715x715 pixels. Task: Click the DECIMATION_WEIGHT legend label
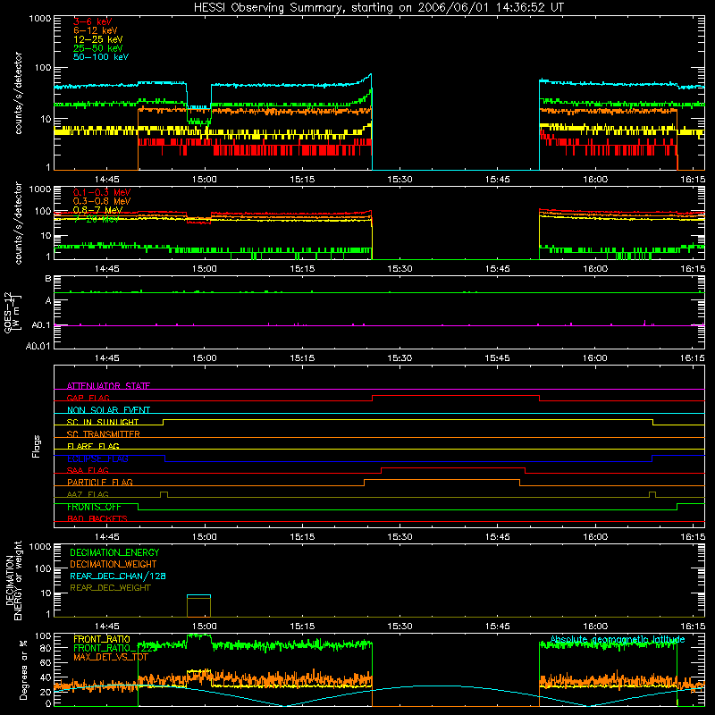(x=114, y=564)
